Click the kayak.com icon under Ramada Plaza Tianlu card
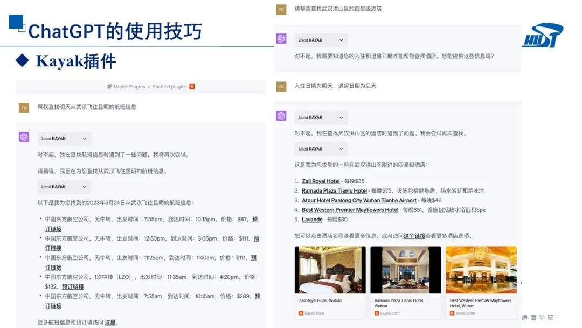Screen dimensions: 582x328 tap(376, 313)
